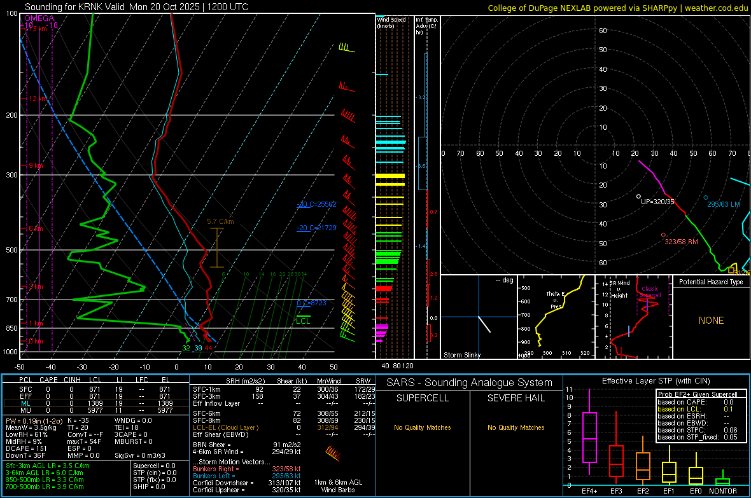Viewport: 751px width, 498px height.
Task: Click the Bunkers Left 295/63 LM circle marker
Action: click(706, 197)
